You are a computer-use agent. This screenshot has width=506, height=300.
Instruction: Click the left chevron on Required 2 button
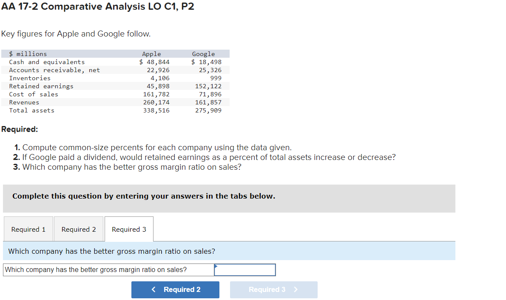tap(153, 289)
